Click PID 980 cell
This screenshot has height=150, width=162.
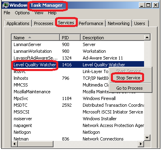point(65,51)
